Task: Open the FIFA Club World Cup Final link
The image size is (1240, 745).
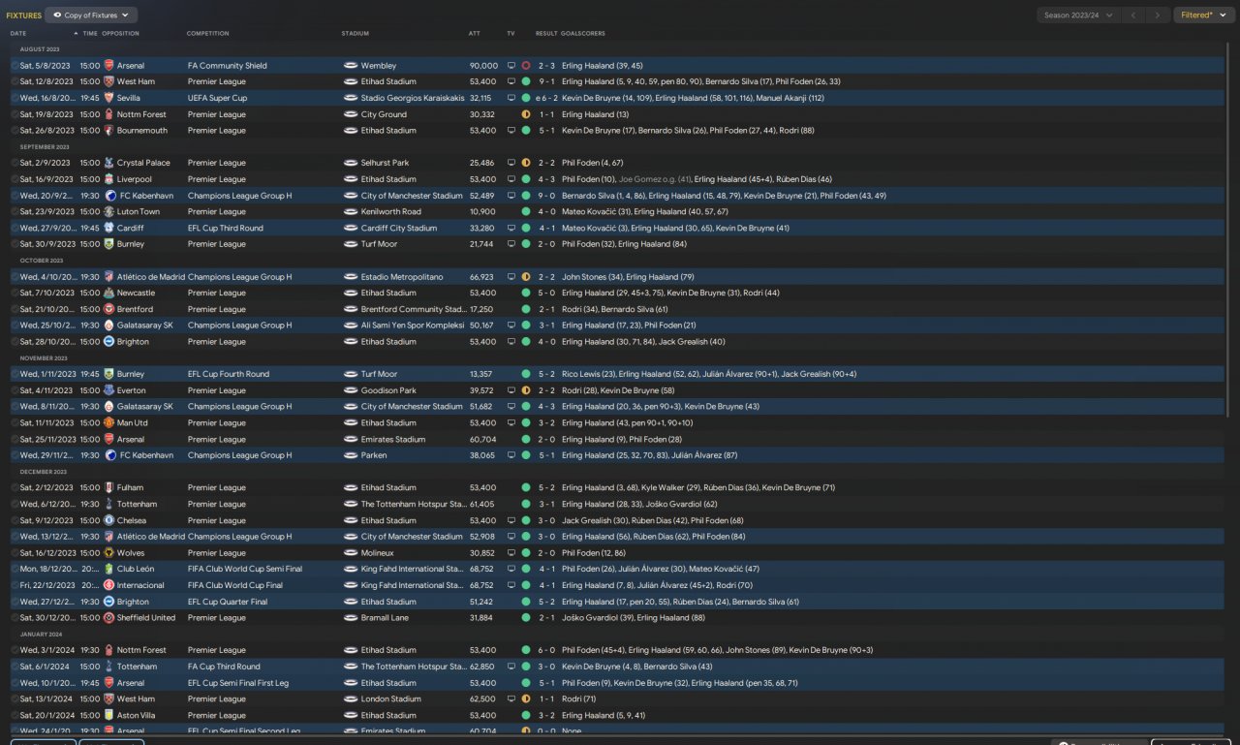Action: pyautogui.click(x=234, y=585)
